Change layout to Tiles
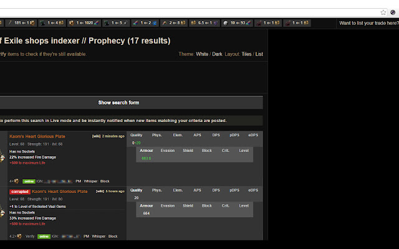The width and height of the screenshot is (399, 249). click(246, 54)
